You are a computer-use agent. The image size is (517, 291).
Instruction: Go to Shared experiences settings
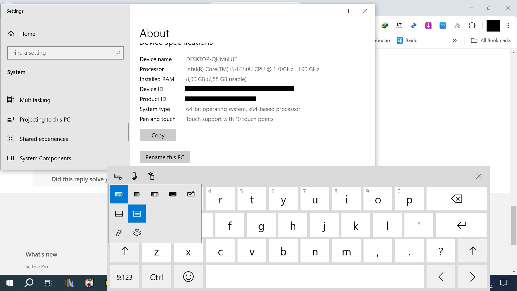click(x=44, y=139)
